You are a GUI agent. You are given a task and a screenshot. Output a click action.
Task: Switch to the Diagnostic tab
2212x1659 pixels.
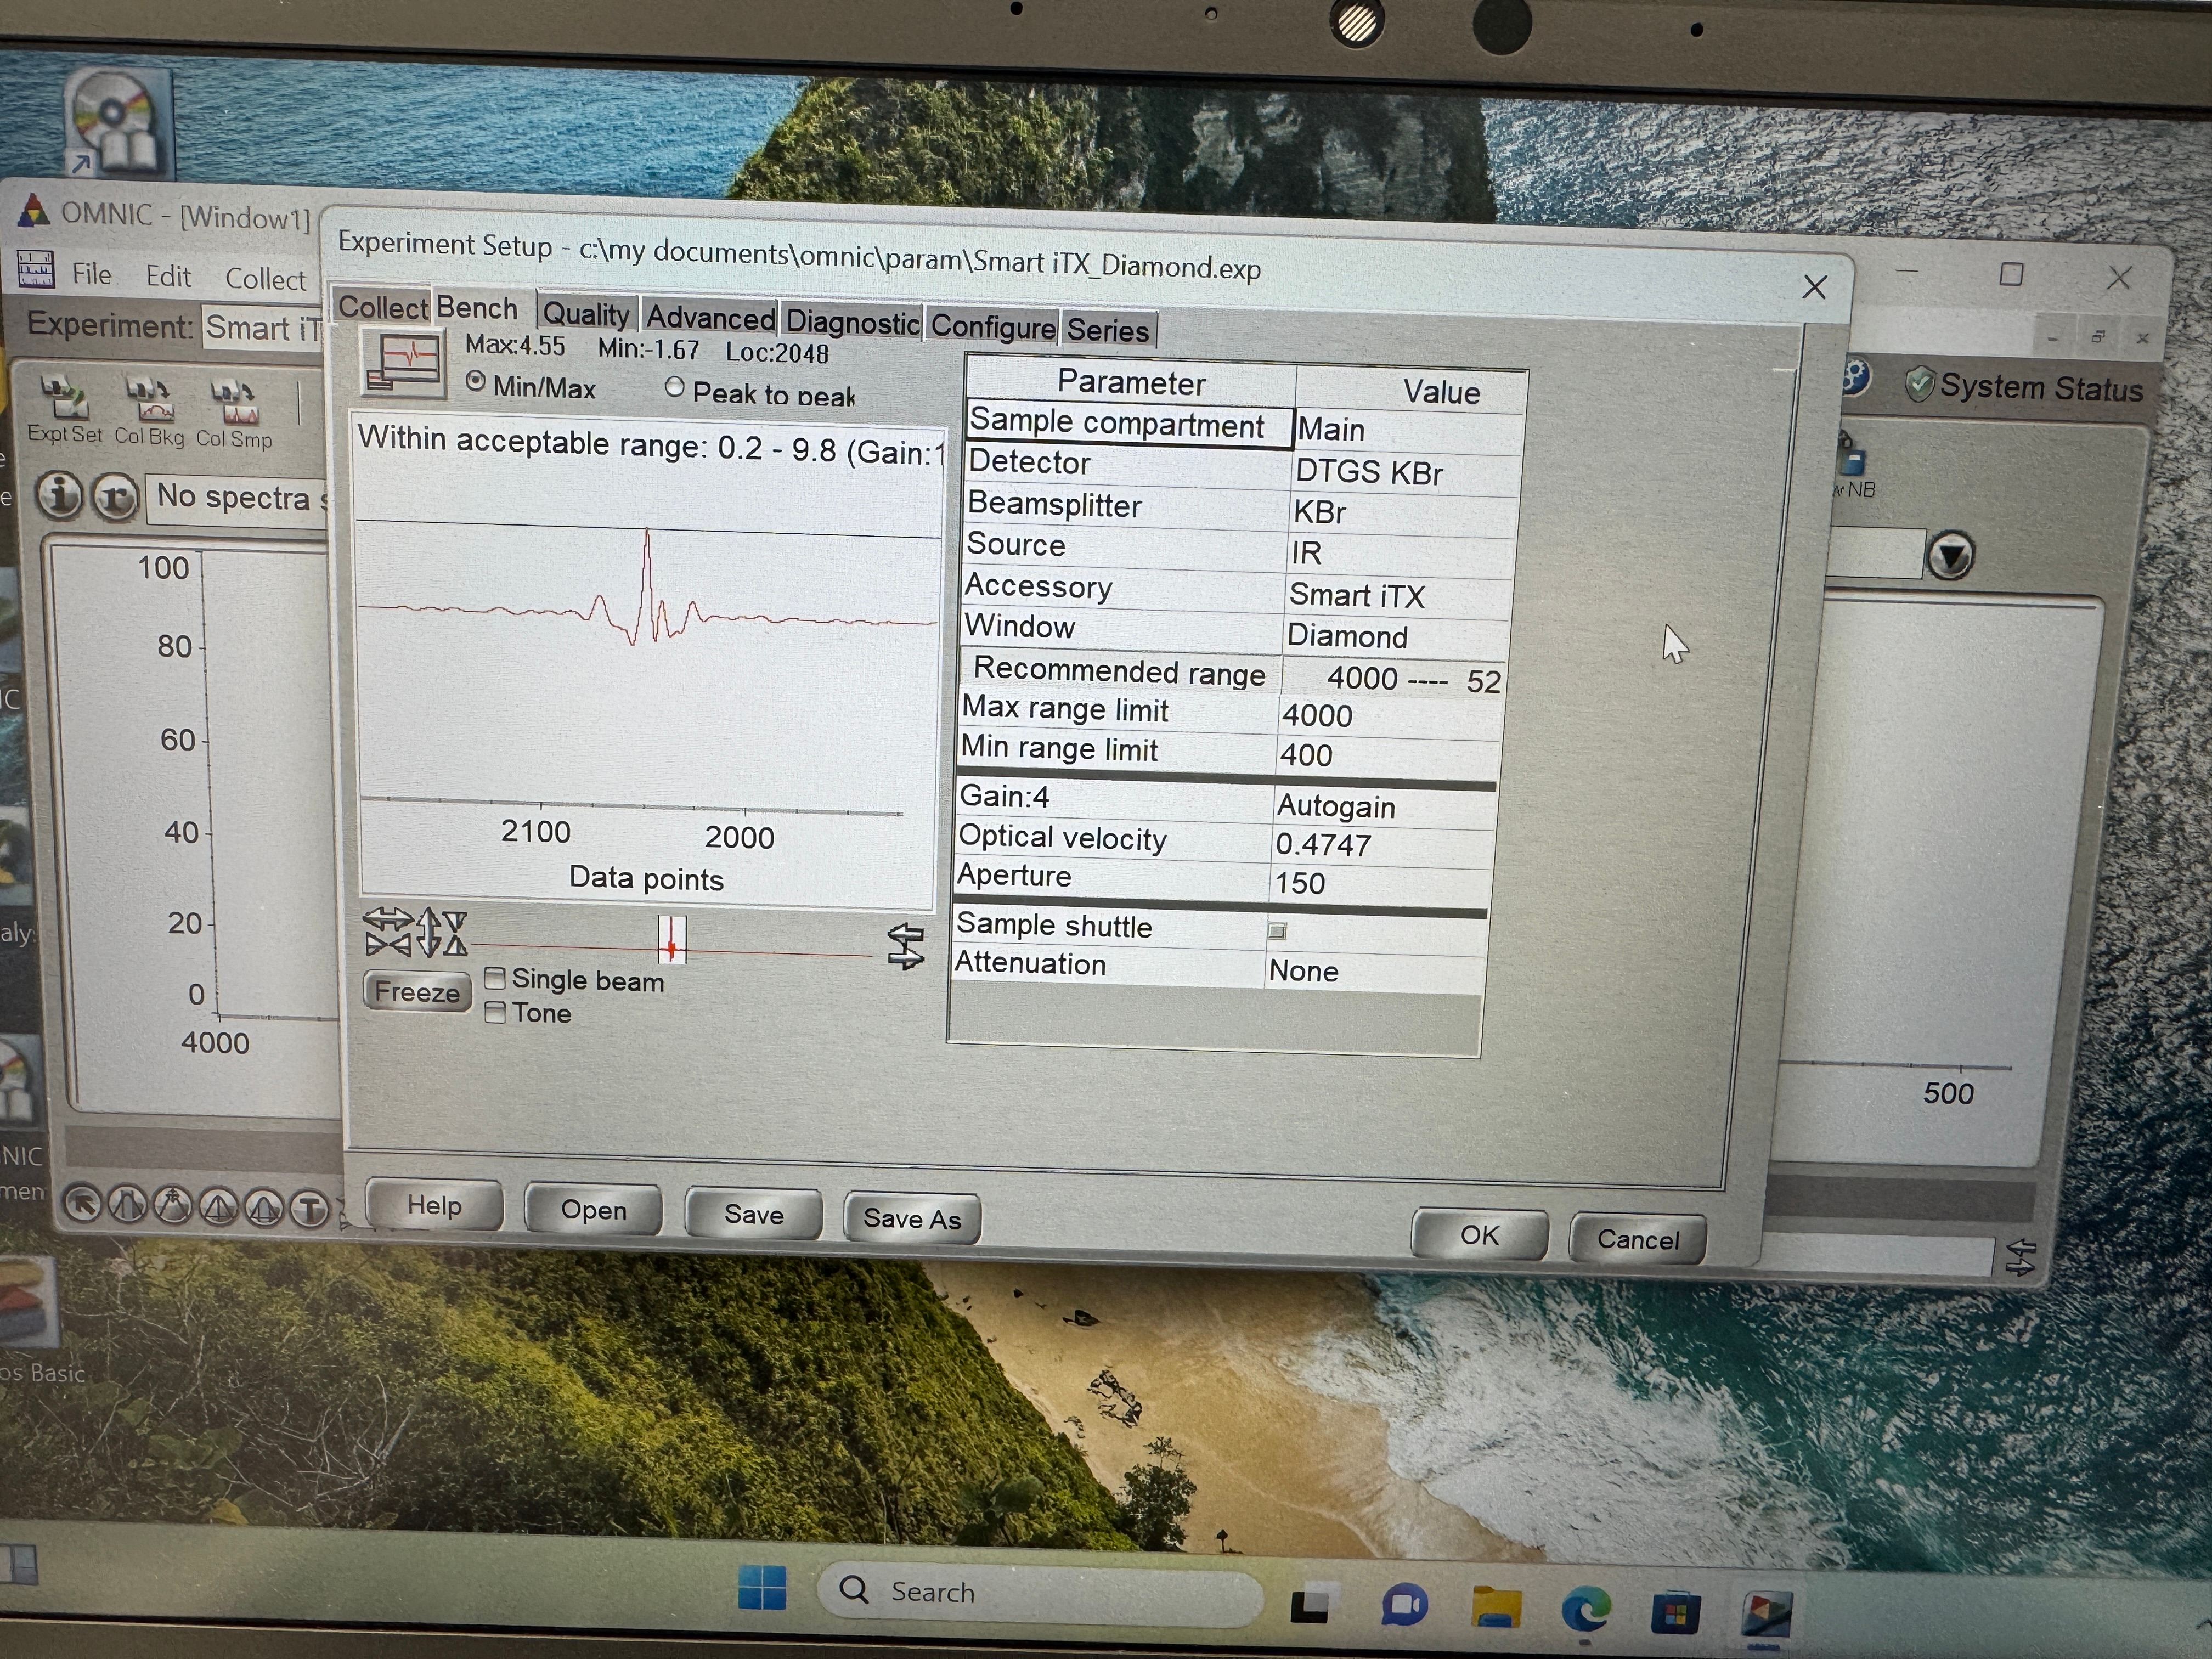click(852, 322)
